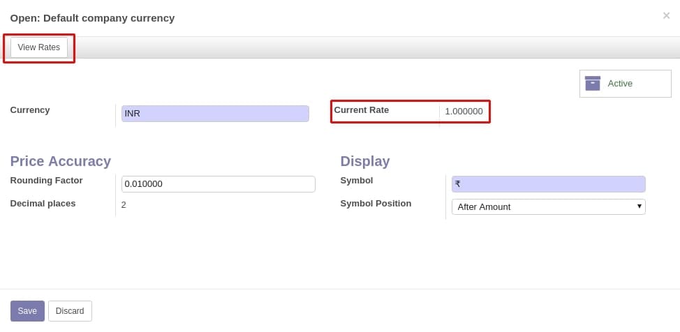This screenshot has height=332, width=680.
Task: Select the Rounding Factor input field
Action: [x=218, y=183]
